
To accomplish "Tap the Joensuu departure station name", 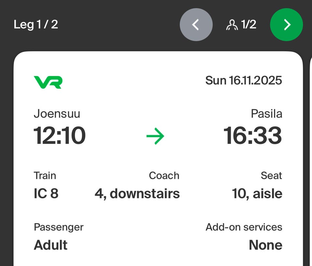I will pos(57,114).
